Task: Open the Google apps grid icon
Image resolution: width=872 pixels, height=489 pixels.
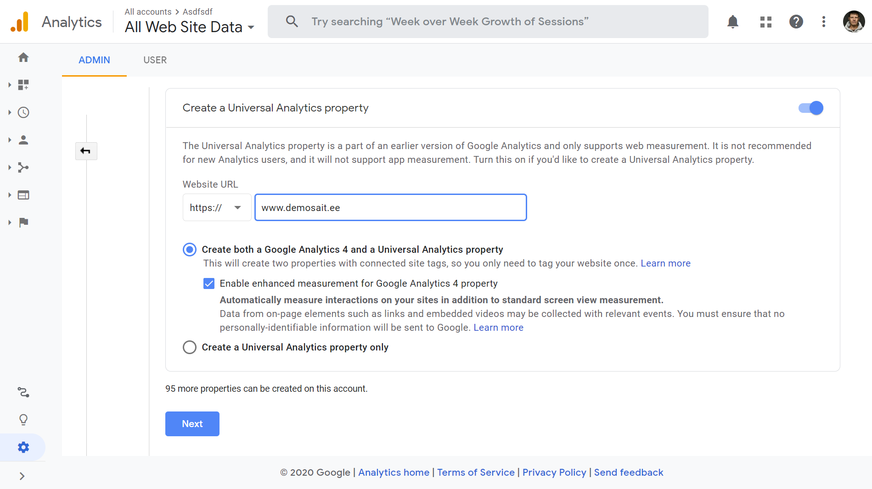Action: click(x=765, y=22)
